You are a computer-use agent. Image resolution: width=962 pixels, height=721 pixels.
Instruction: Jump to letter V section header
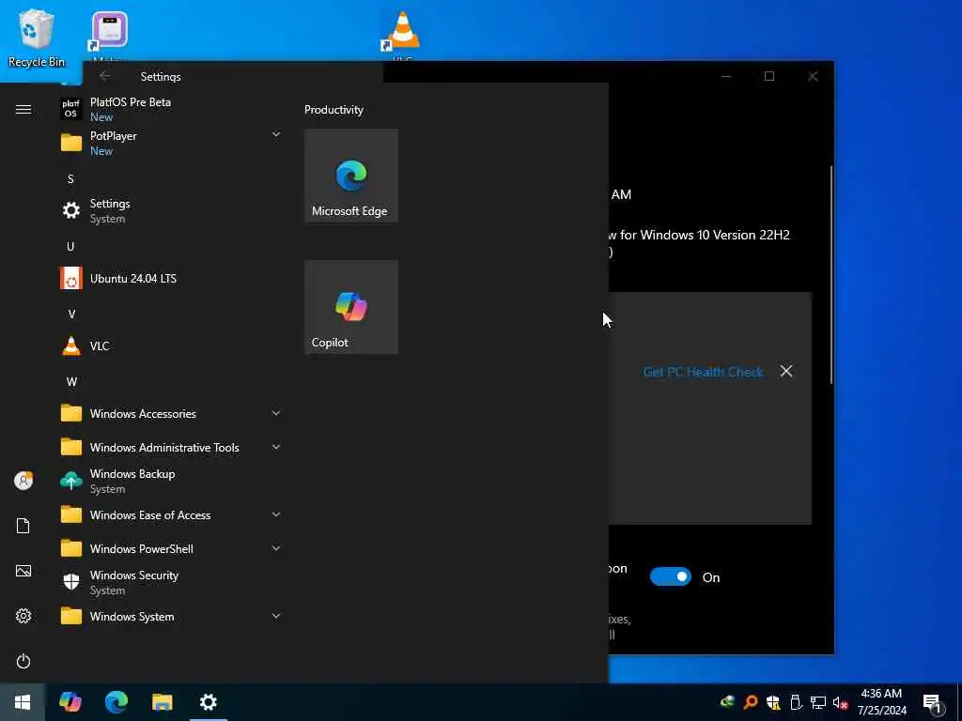[x=71, y=314]
